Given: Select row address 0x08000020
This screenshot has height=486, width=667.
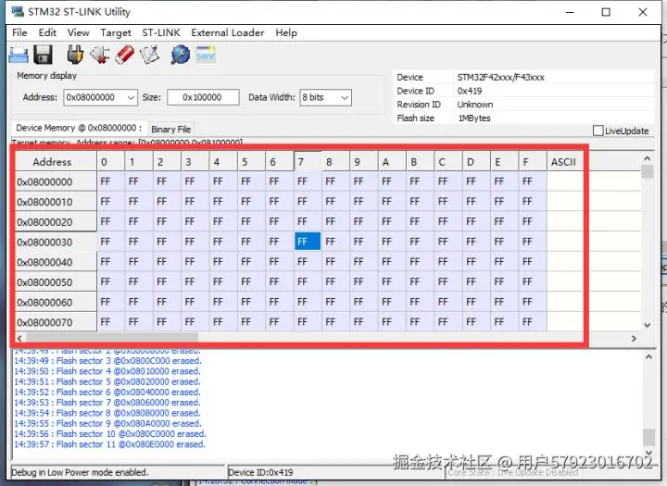Looking at the screenshot, I should [x=56, y=221].
